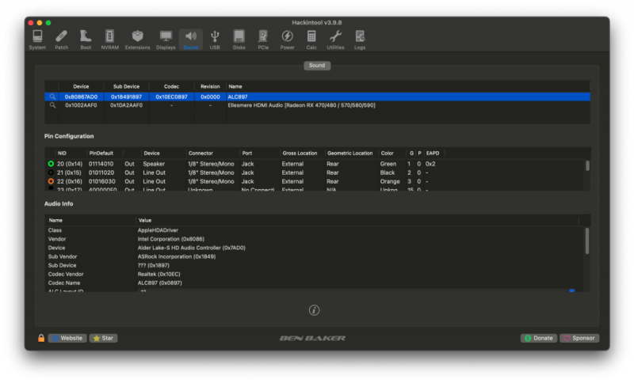
Task: Switch to the Patch section
Action: 61,39
